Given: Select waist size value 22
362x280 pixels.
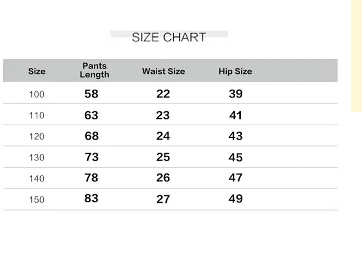Looking at the screenshot, I should [163, 94].
